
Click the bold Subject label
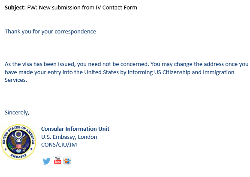coord(15,8)
